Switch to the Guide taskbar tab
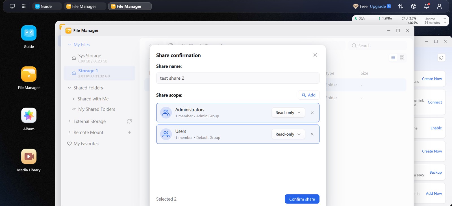 pyautogui.click(x=47, y=6)
